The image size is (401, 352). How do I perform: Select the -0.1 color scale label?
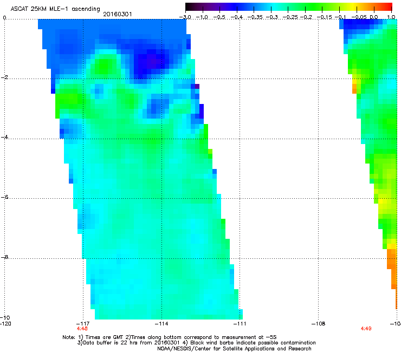click(340, 17)
